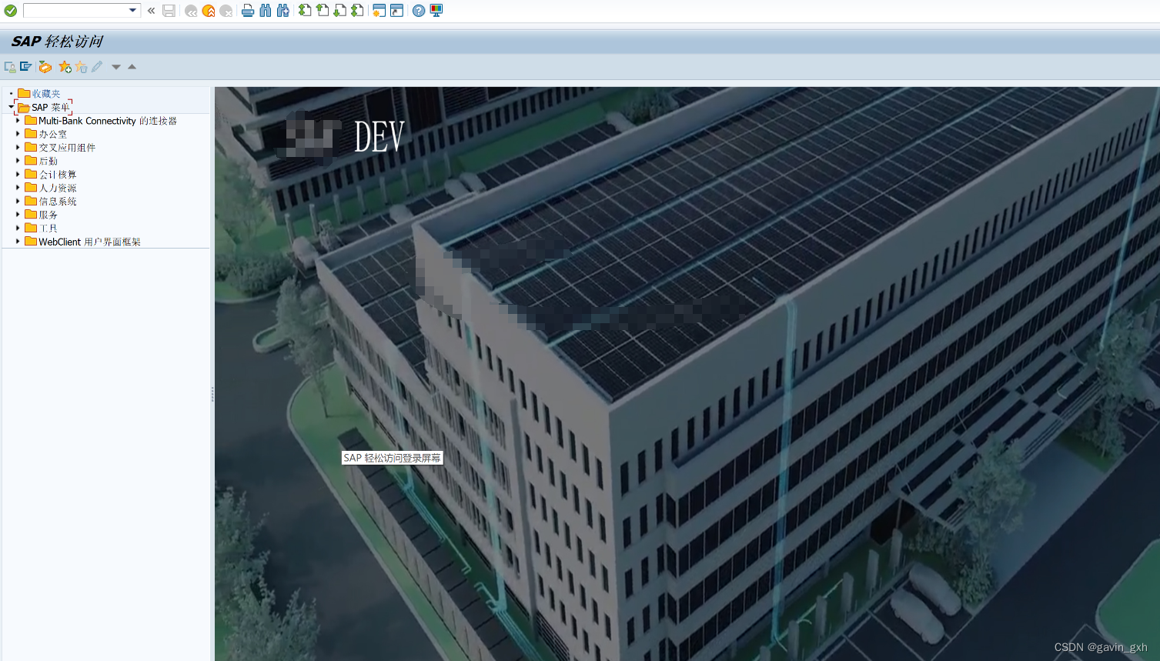The width and height of the screenshot is (1160, 661).
Task: Expand the WebClient 用户界面框架 node
Action: tap(18, 242)
